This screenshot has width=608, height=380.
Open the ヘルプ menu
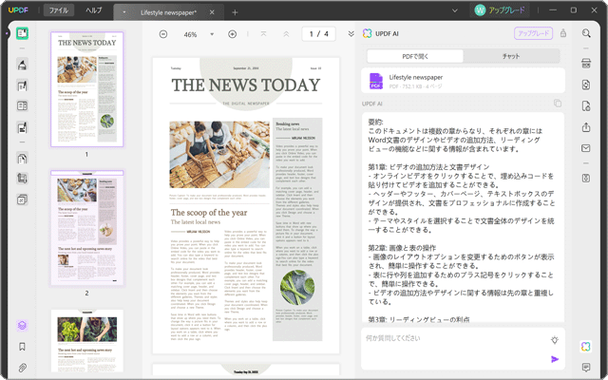pyautogui.click(x=94, y=9)
